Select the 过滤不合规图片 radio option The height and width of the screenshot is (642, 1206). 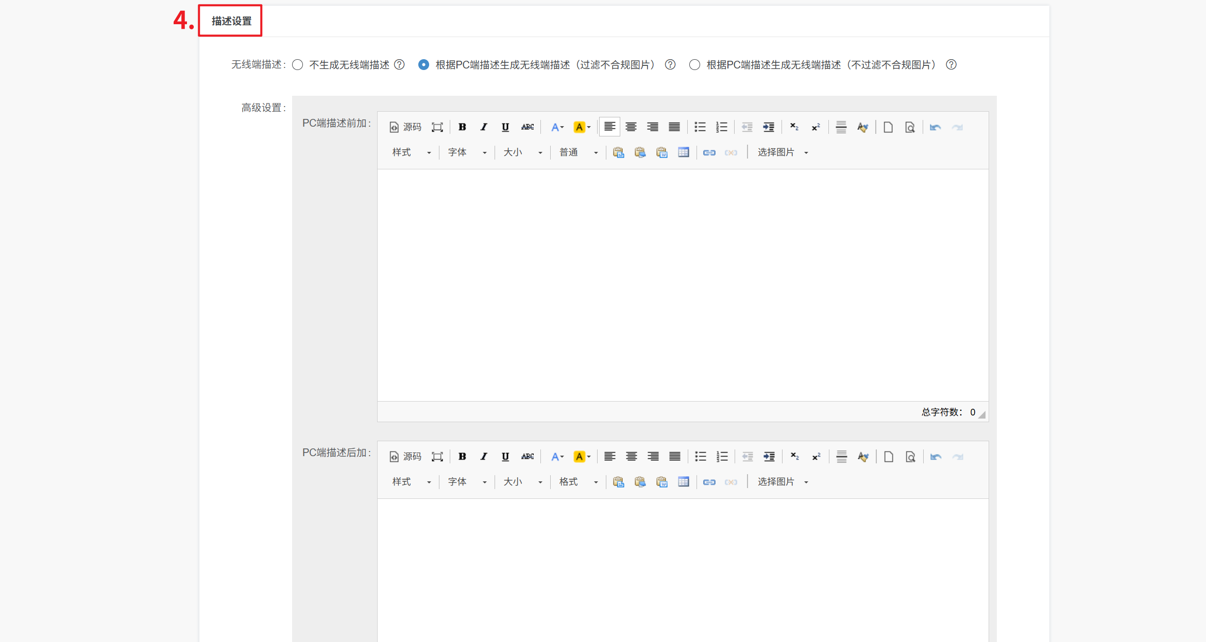[423, 65]
